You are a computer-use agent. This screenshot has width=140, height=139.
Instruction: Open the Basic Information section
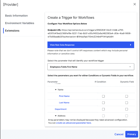pos(16,16)
